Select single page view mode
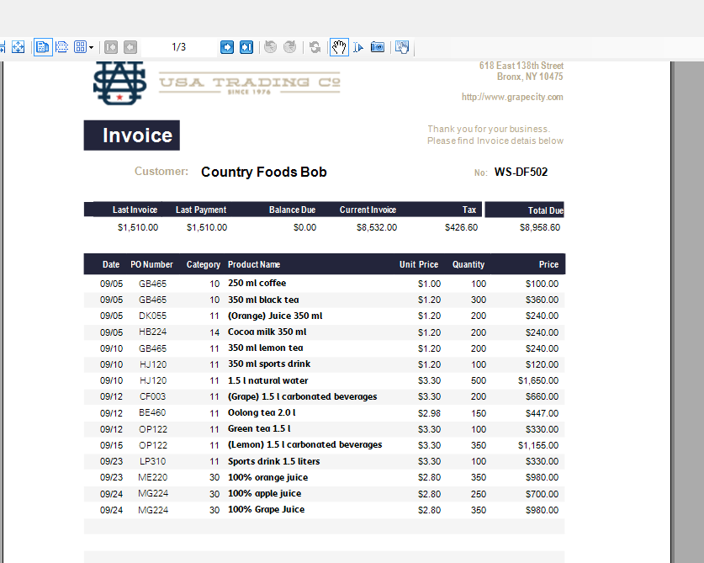This screenshot has height=563, width=704. 43,47
